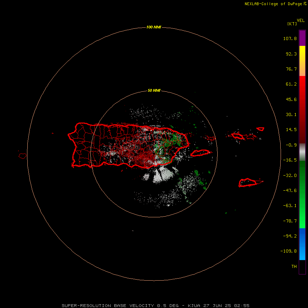Pick the gray near-zero segment of the scale
This screenshot has width=308, height=308.
point(302,152)
